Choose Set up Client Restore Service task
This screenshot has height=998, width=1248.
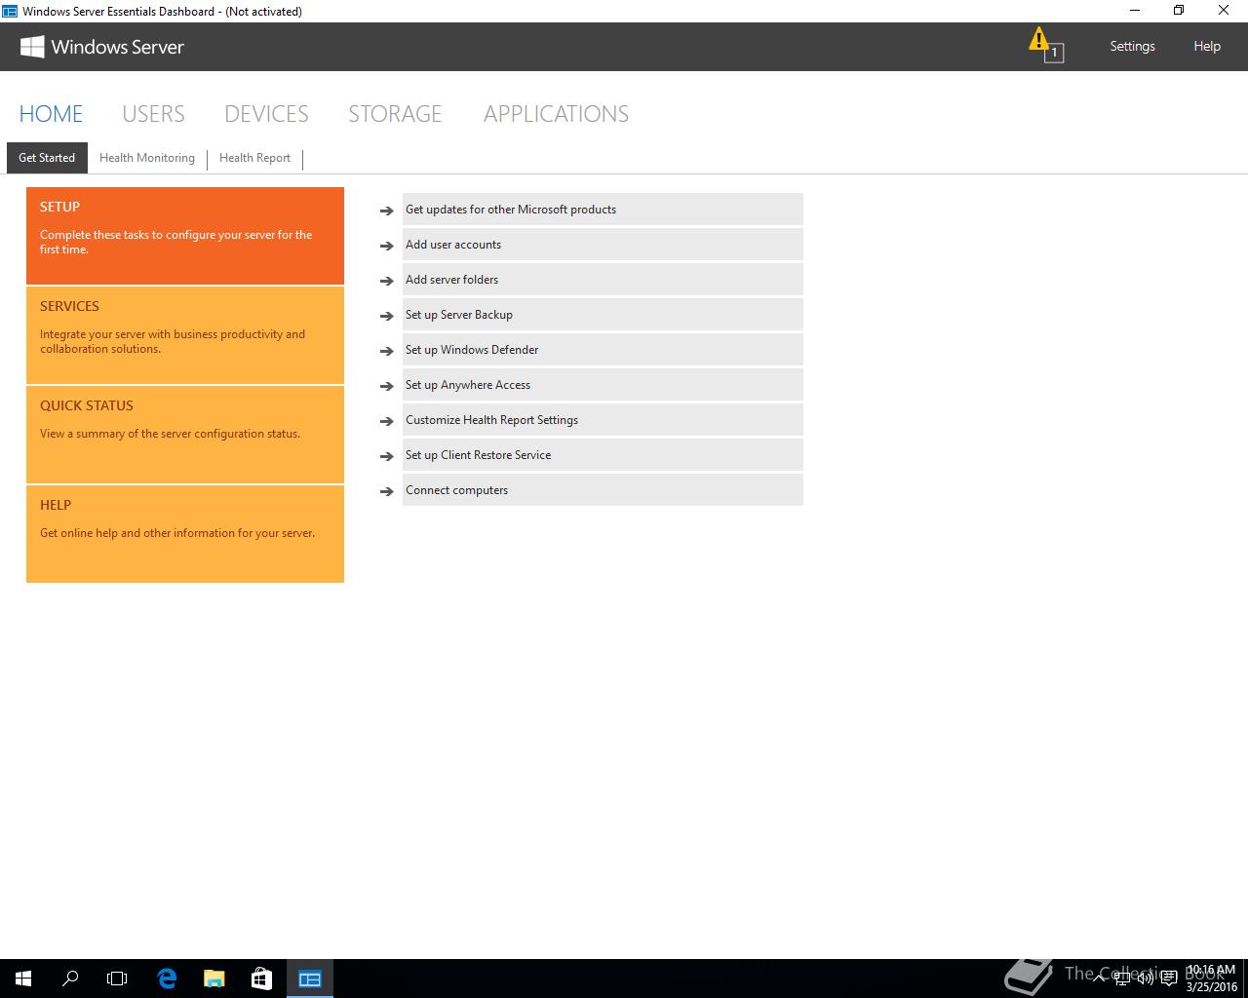coord(603,455)
